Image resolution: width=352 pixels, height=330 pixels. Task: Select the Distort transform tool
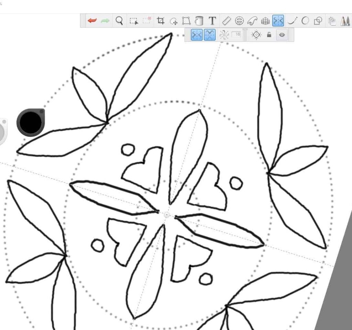tap(186, 21)
